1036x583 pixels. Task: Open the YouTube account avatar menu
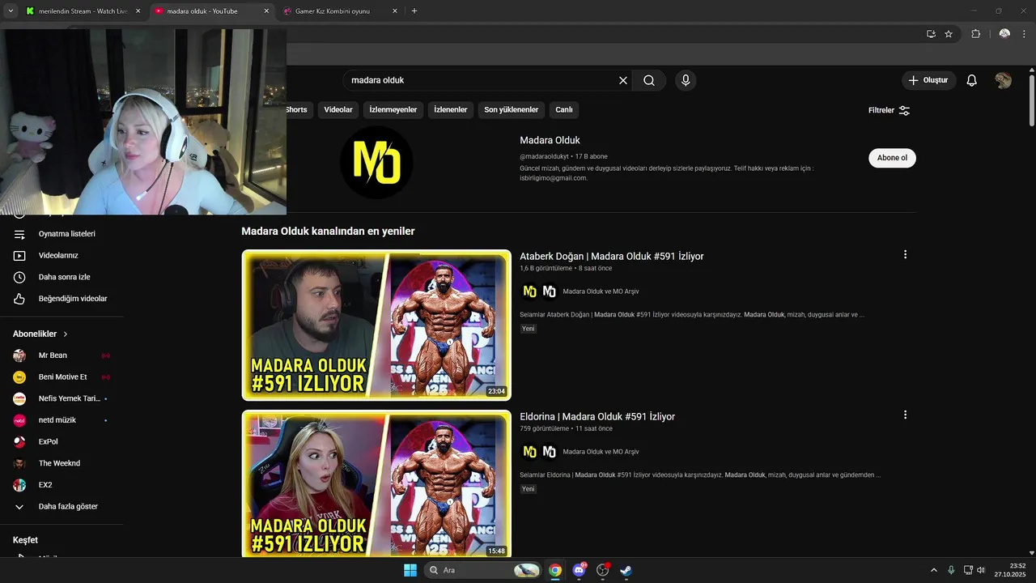point(1003,80)
